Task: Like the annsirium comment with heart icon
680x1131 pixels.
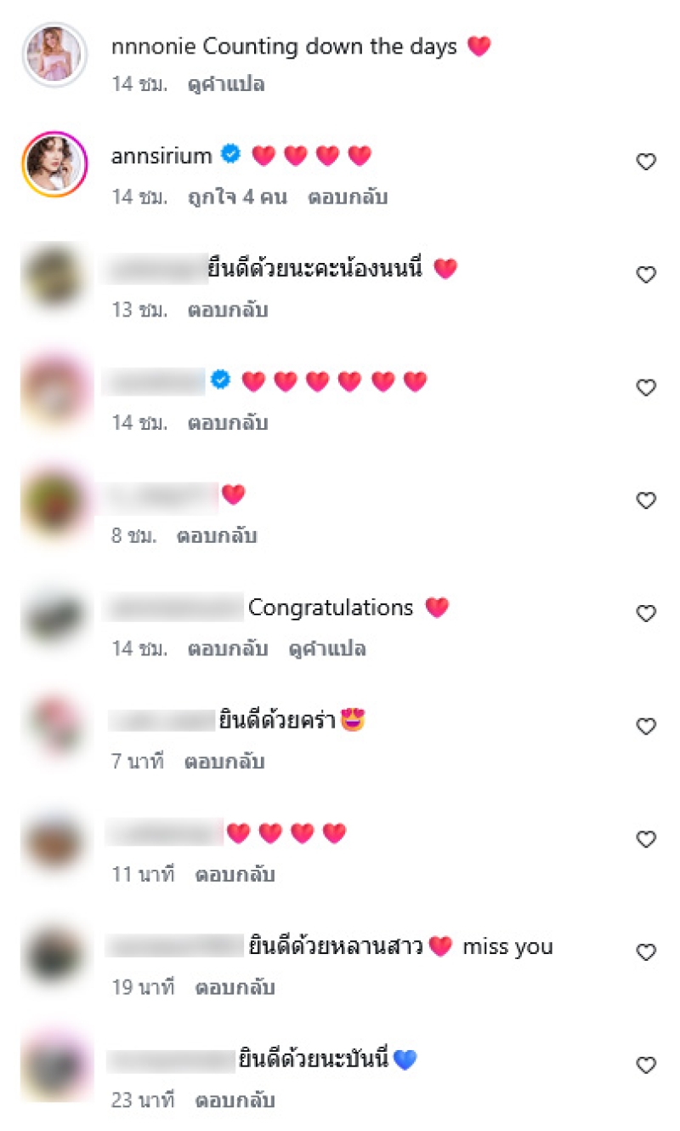Action: point(647,162)
